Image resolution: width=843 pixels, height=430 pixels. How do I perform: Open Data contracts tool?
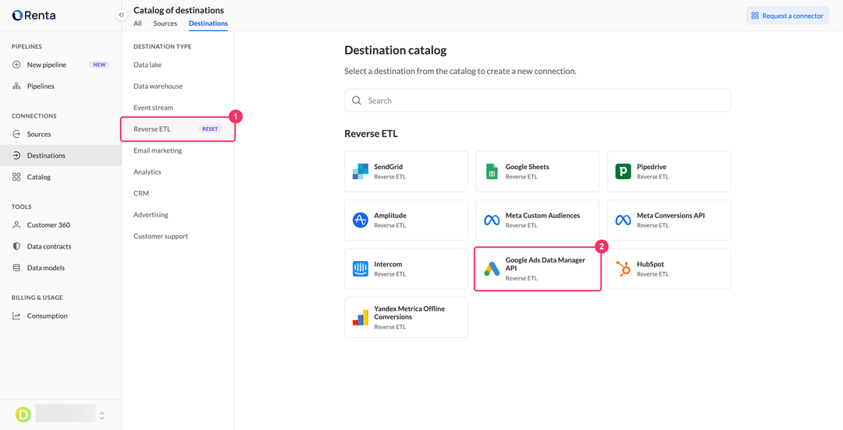tap(61, 246)
